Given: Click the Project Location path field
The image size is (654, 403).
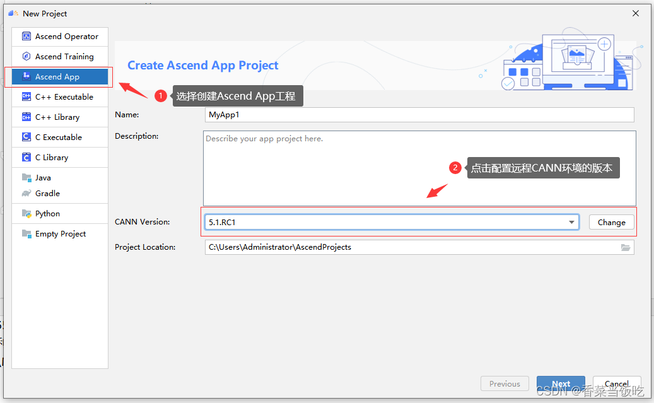Looking at the screenshot, I should point(419,247).
